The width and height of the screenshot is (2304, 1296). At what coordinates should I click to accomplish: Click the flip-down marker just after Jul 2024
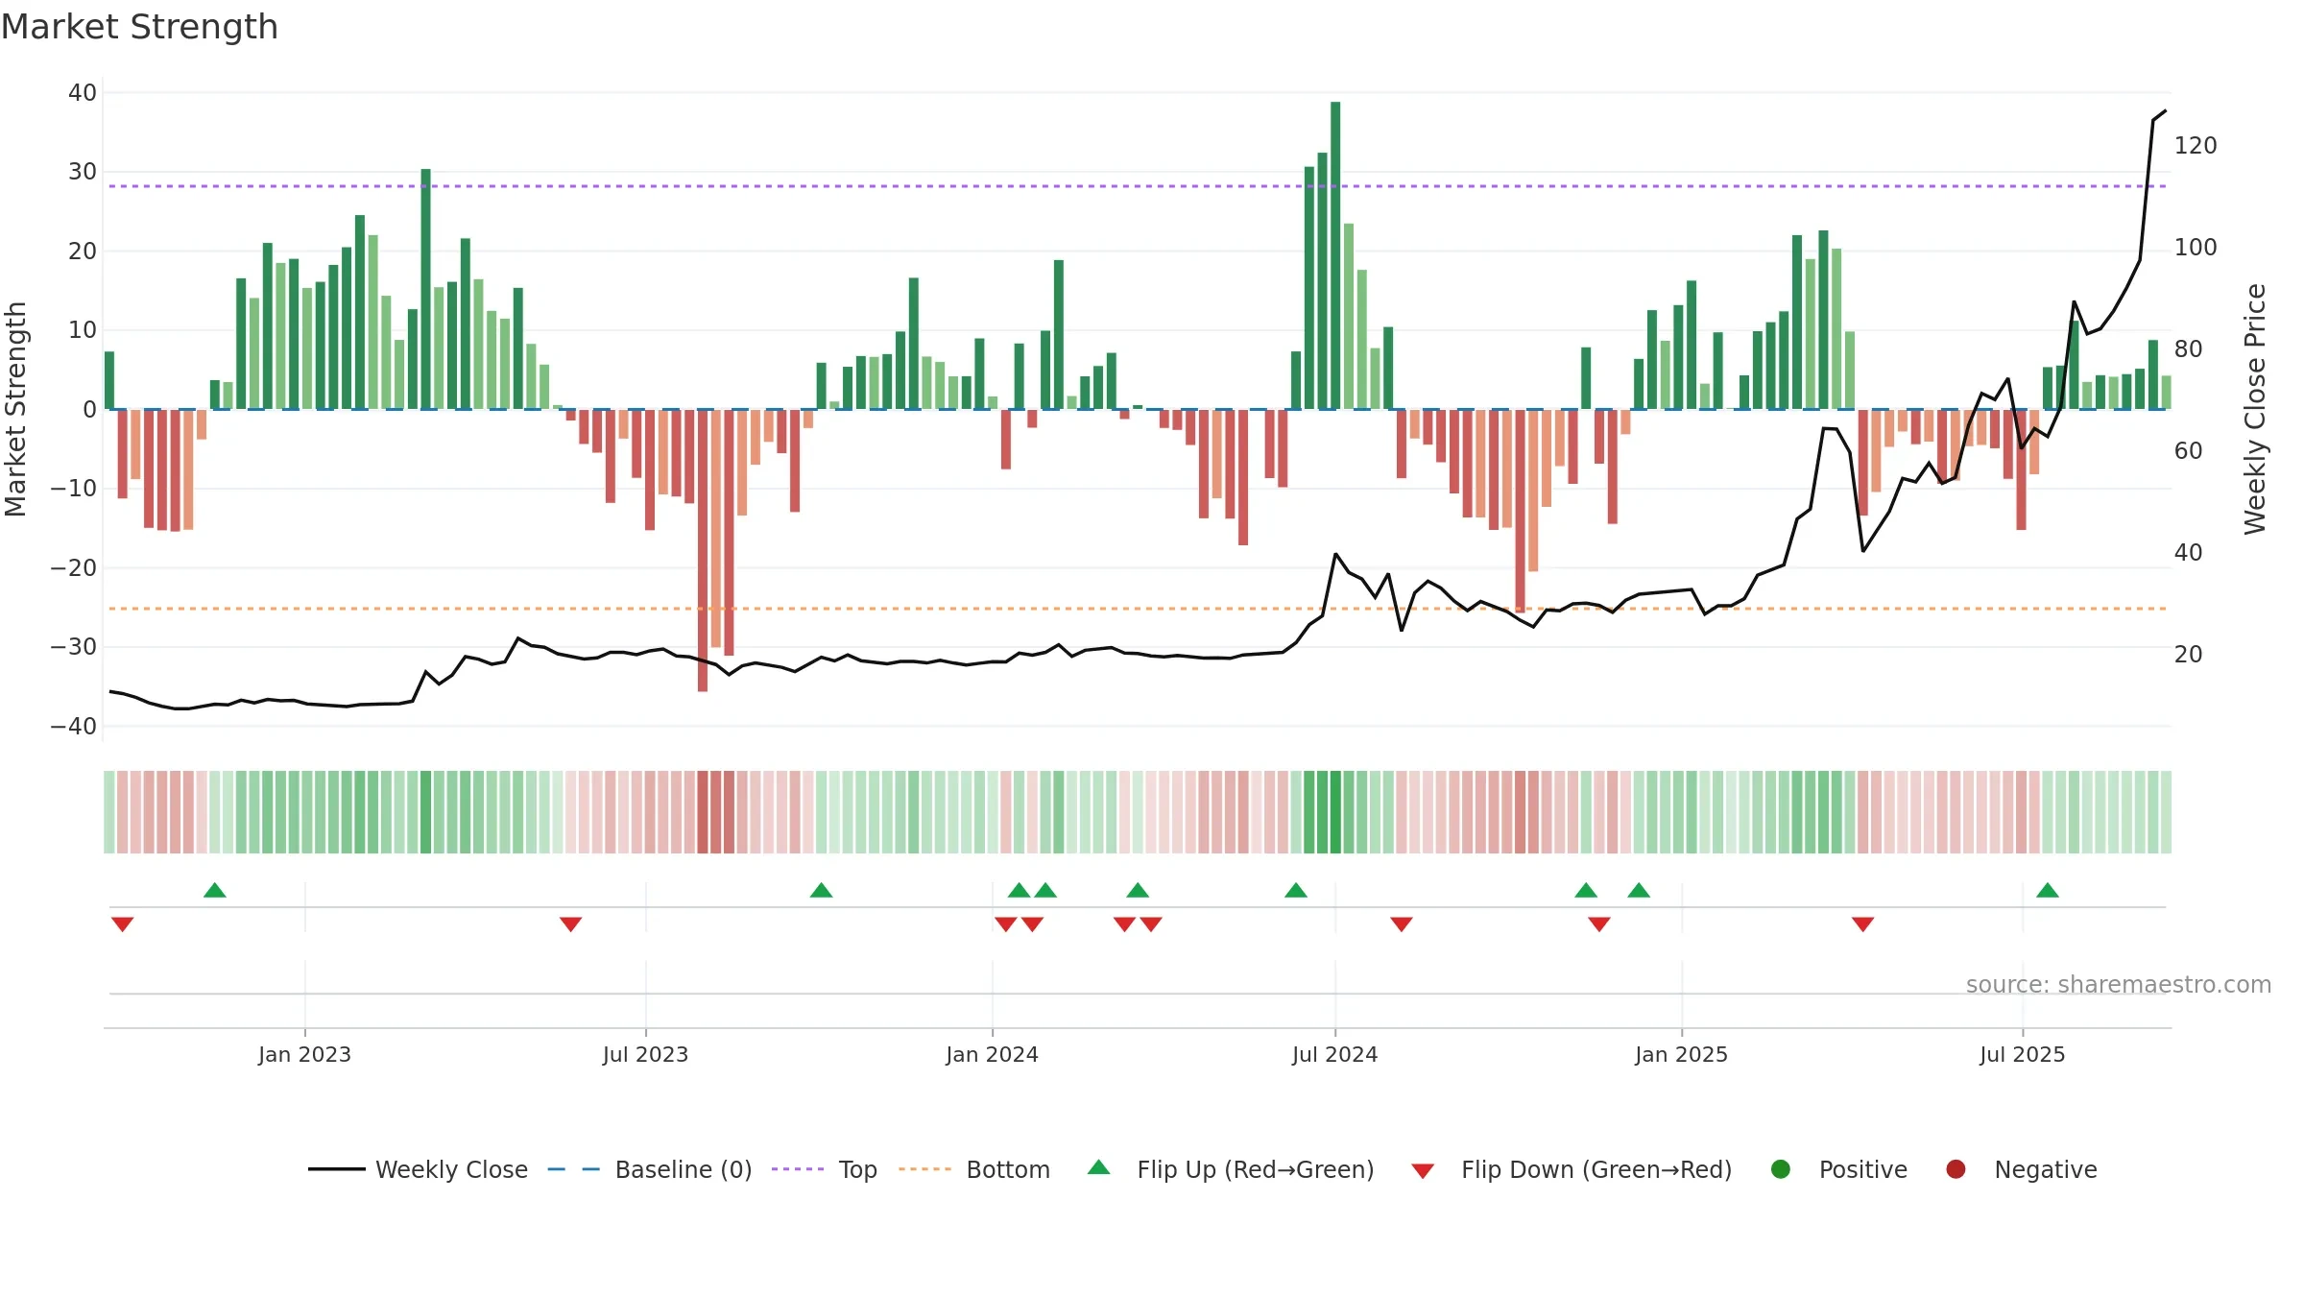(x=1402, y=924)
